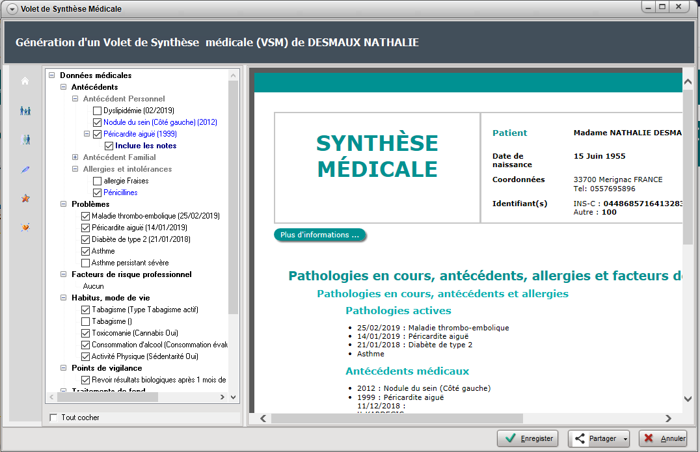Collapse the Problèmes tree section

[63, 204]
